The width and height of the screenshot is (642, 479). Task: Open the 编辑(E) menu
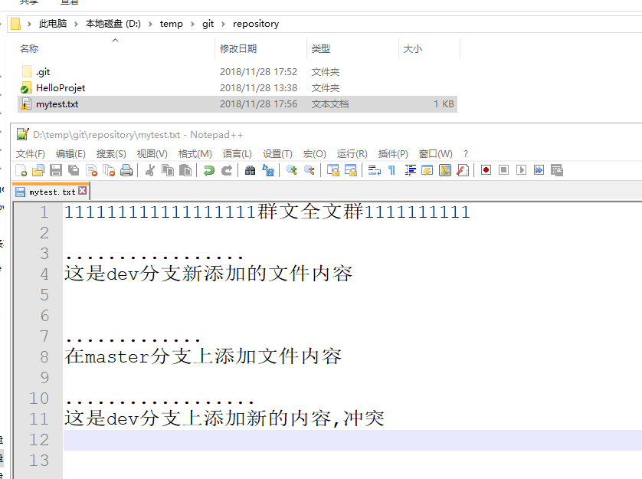point(70,154)
